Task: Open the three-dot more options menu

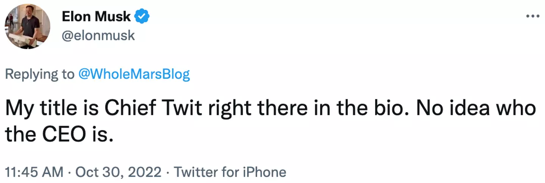Action: [533, 17]
